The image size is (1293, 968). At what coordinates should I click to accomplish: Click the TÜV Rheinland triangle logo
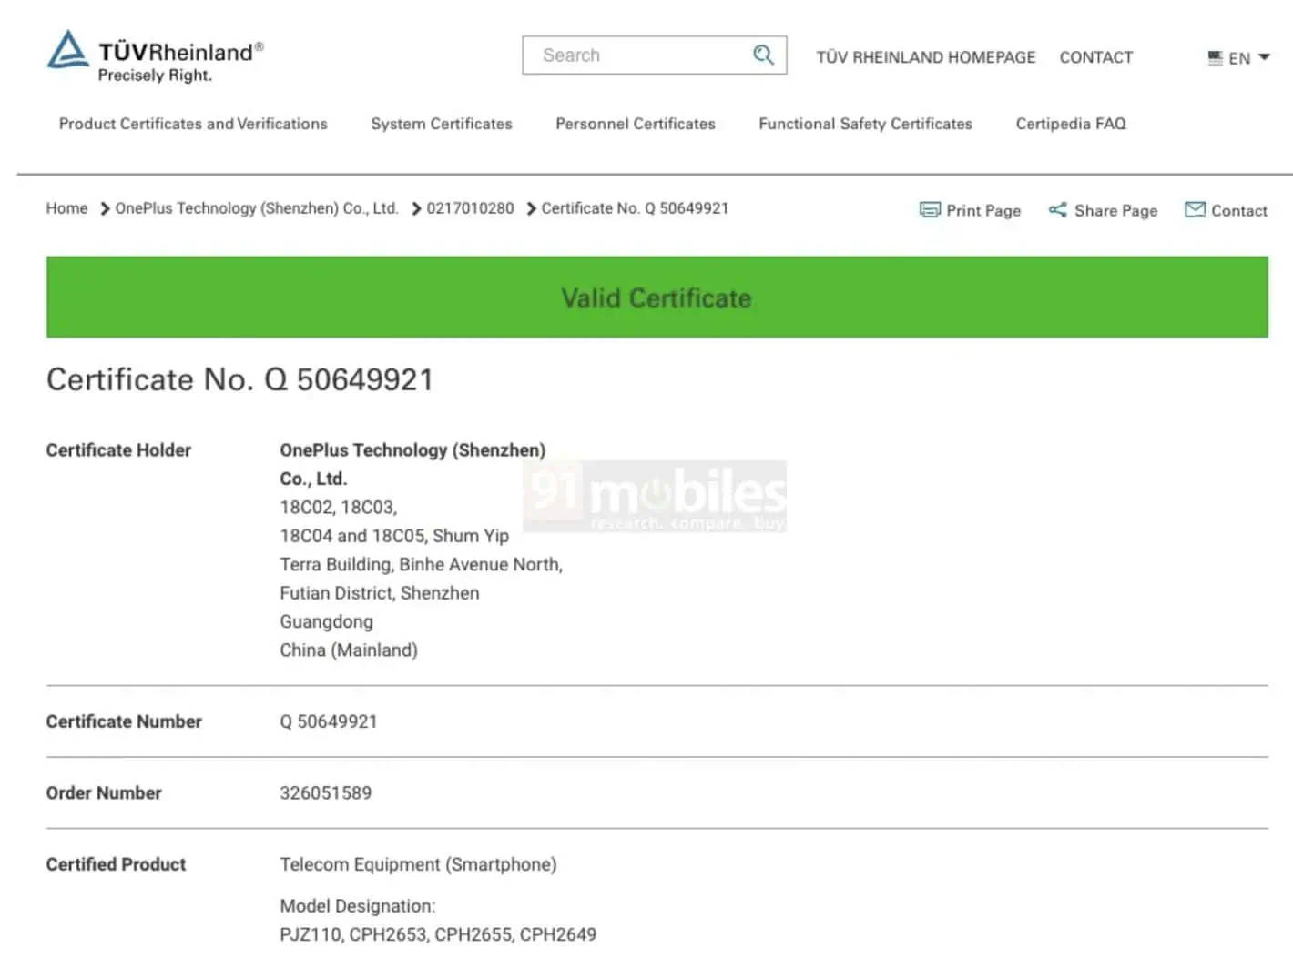click(66, 50)
